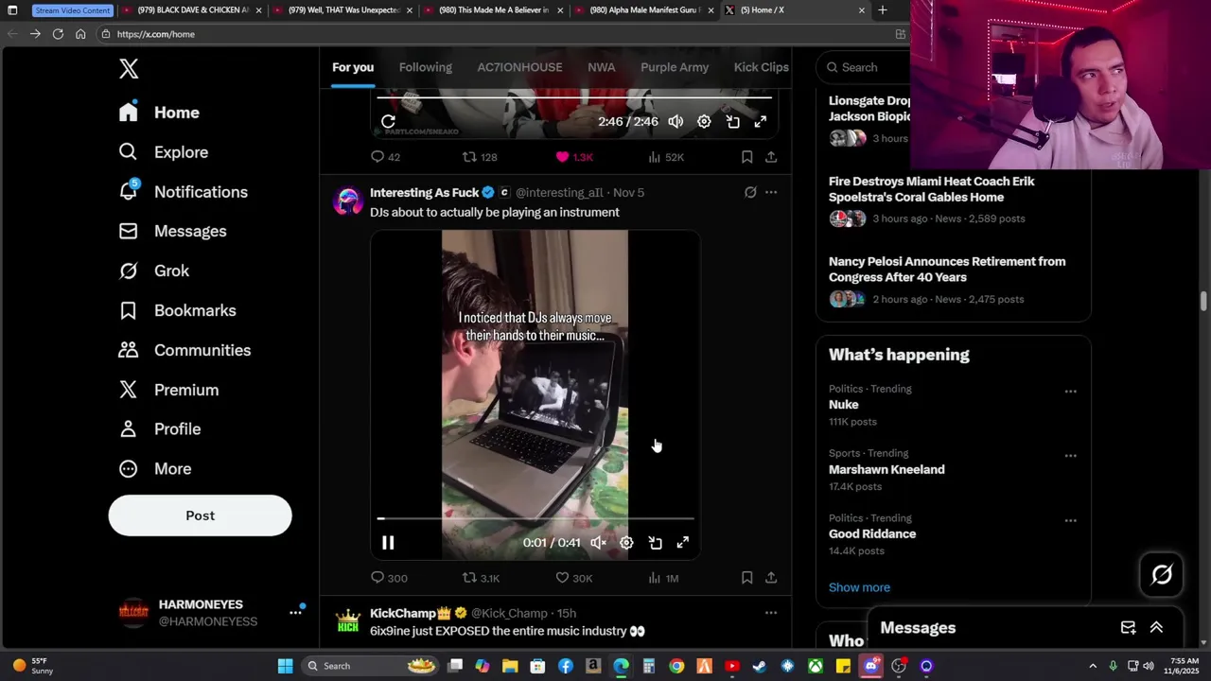The height and width of the screenshot is (681, 1211).
Task: Switch to the AC7IONHOUSE tab
Action: tap(519, 67)
